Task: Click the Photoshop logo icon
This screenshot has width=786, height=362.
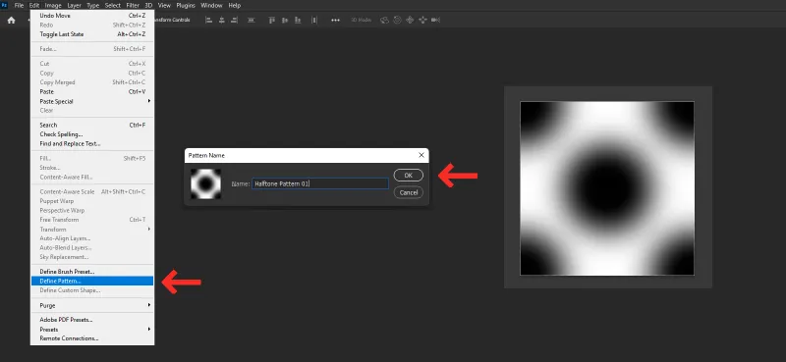Action: [x=5, y=6]
